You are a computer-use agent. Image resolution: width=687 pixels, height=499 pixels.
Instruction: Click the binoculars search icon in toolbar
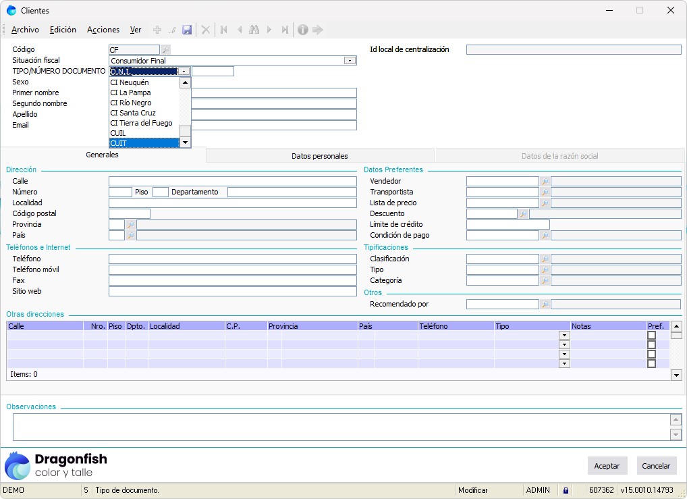tap(254, 30)
